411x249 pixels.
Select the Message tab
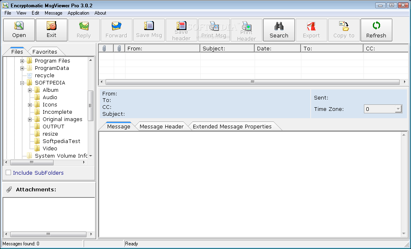pos(119,126)
